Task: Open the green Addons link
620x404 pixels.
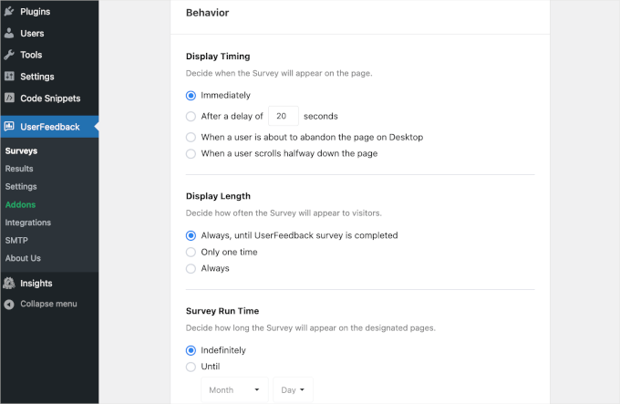Action: 20,204
